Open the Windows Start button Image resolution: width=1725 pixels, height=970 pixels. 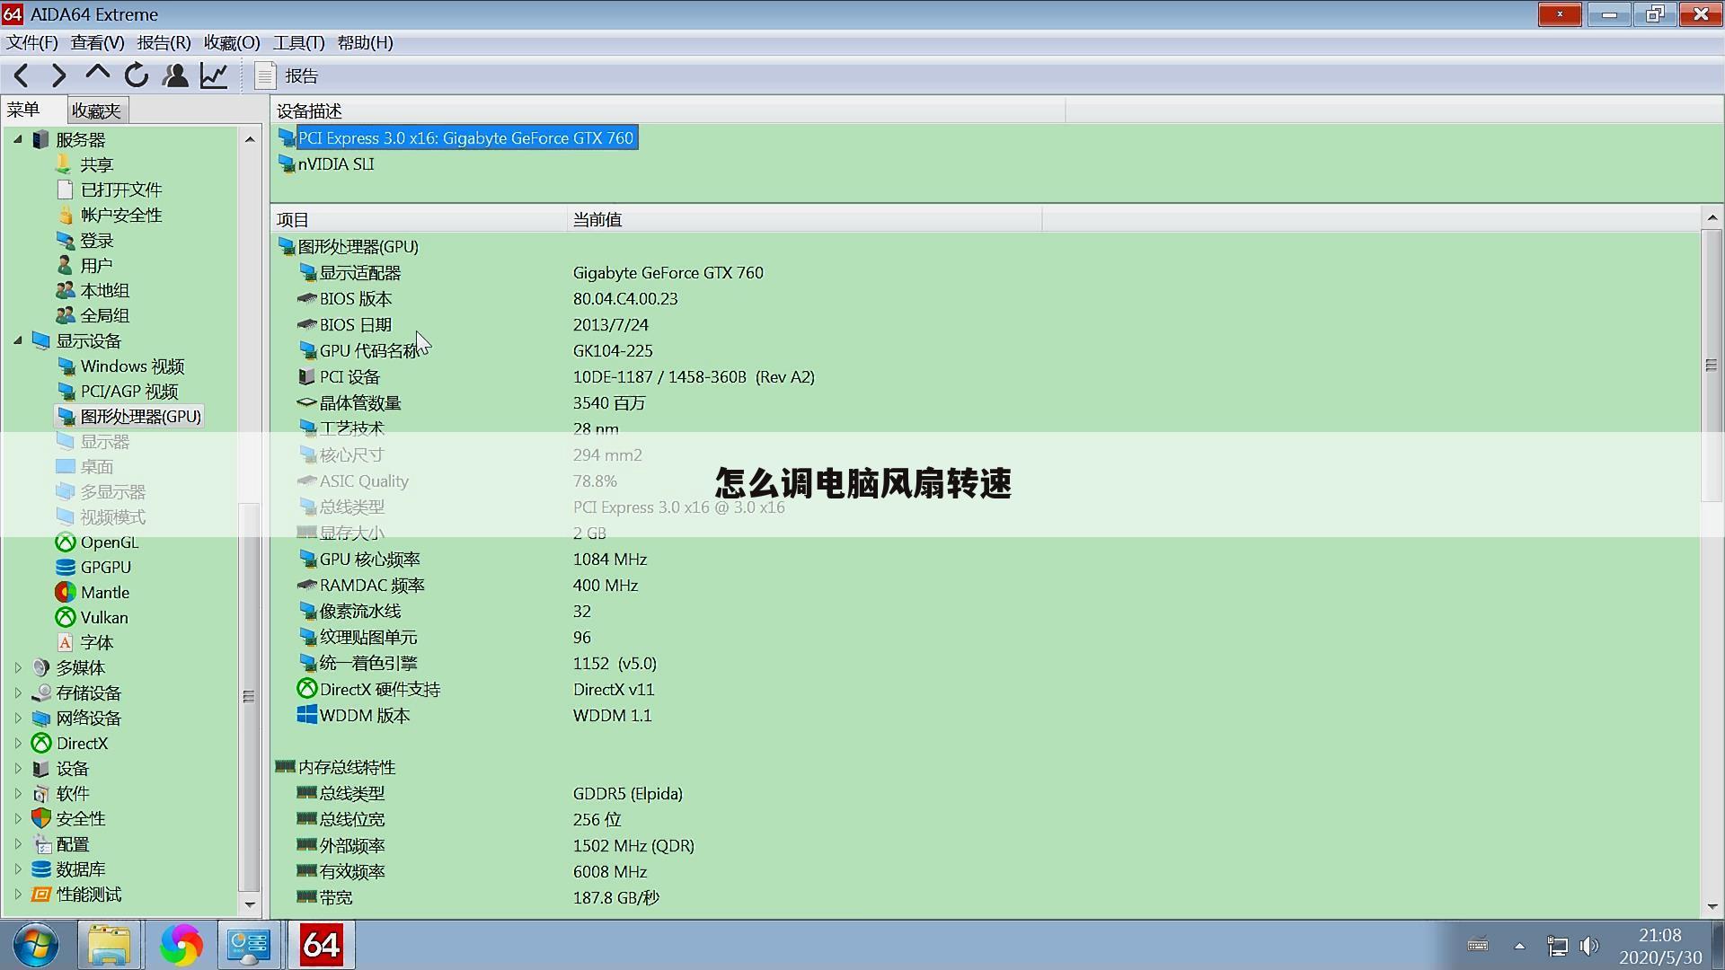point(36,945)
